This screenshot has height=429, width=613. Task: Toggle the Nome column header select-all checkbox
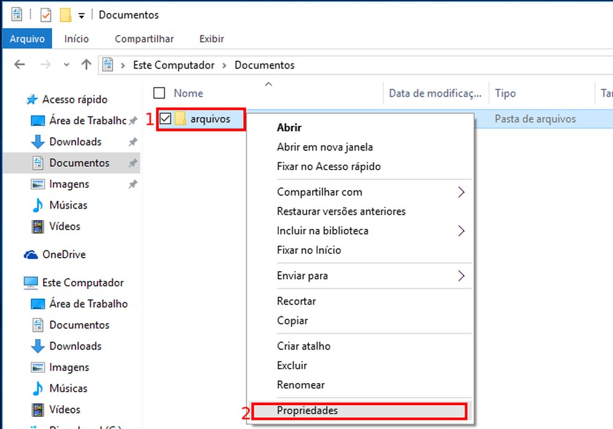coord(159,93)
